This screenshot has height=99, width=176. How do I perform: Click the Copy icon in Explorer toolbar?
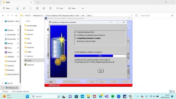[x=24, y=8]
